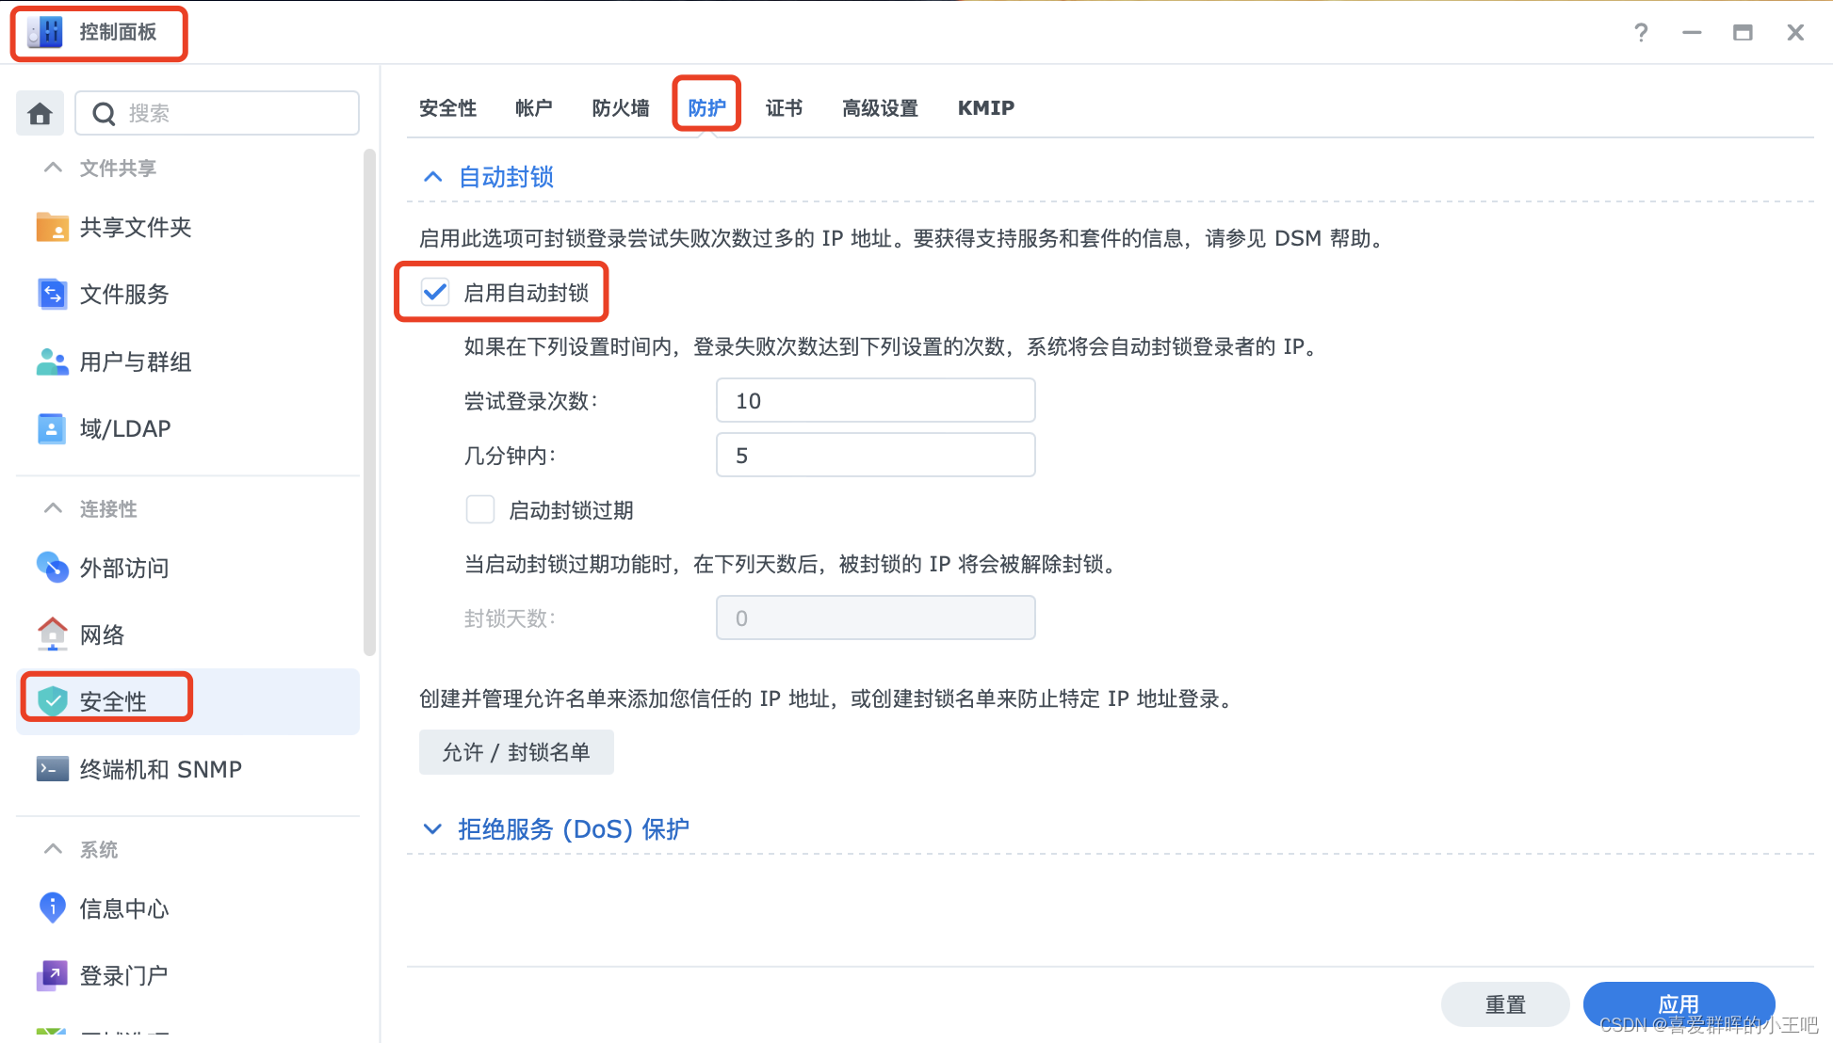Screen dimensions: 1833x1043
Task: Open User & Group (用户与群组) icon
Action: 52,361
